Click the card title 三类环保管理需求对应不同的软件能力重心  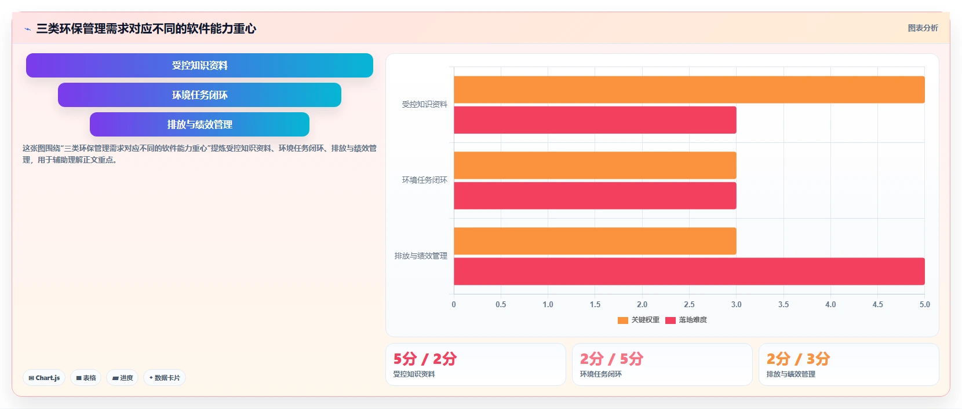[146, 29]
